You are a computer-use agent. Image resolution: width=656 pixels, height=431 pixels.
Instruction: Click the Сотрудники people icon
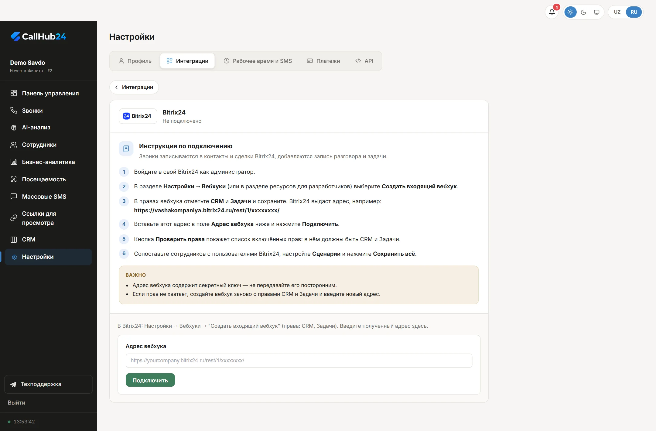[14, 145]
